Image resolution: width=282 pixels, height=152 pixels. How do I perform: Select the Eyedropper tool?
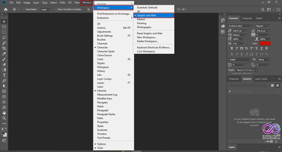coord(4,54)
